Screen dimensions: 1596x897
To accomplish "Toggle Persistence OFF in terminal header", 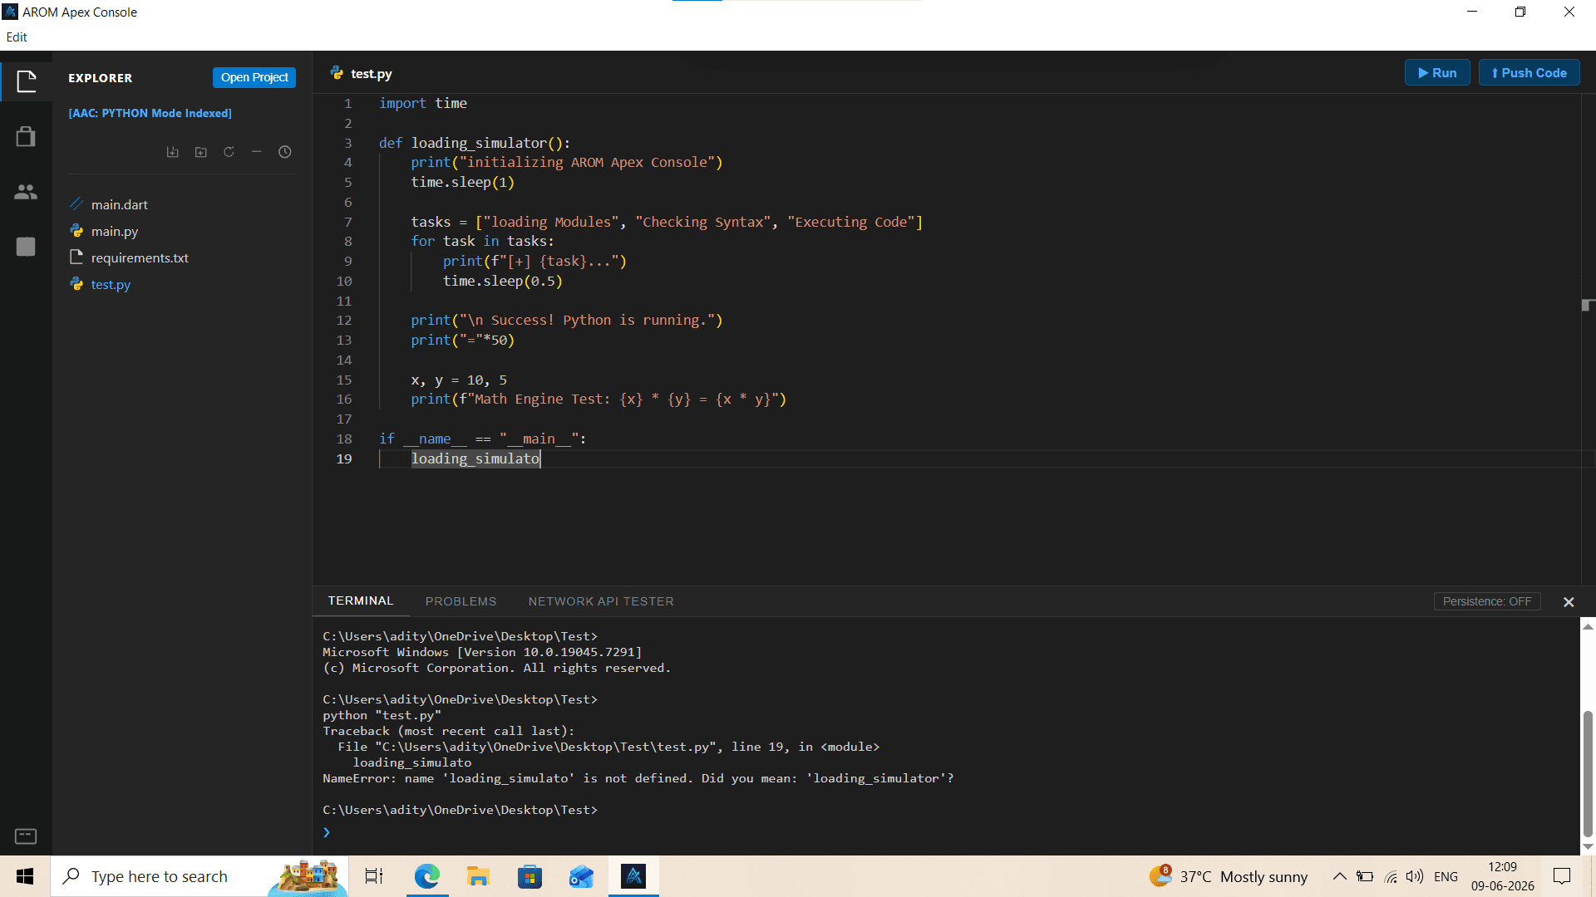I will click(1487, 601).
